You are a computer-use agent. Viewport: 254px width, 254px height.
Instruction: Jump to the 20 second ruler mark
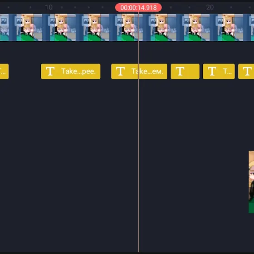210,7
